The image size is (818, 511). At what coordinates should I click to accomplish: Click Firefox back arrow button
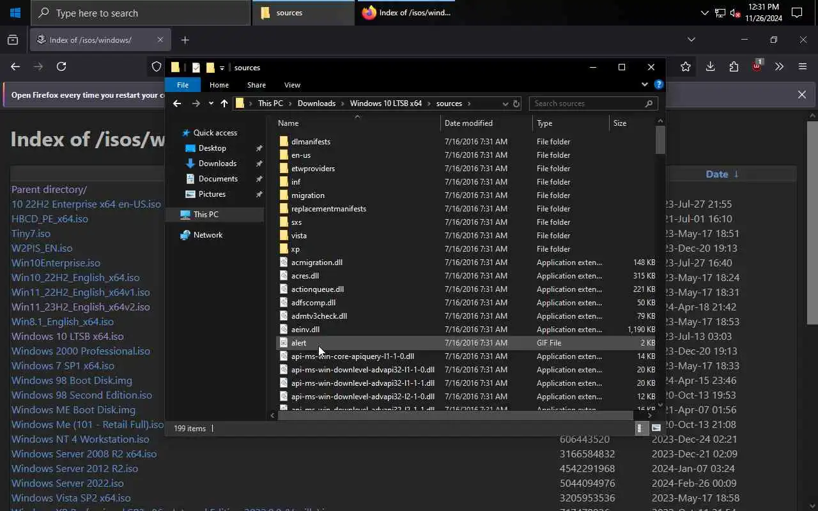point(15,66)
